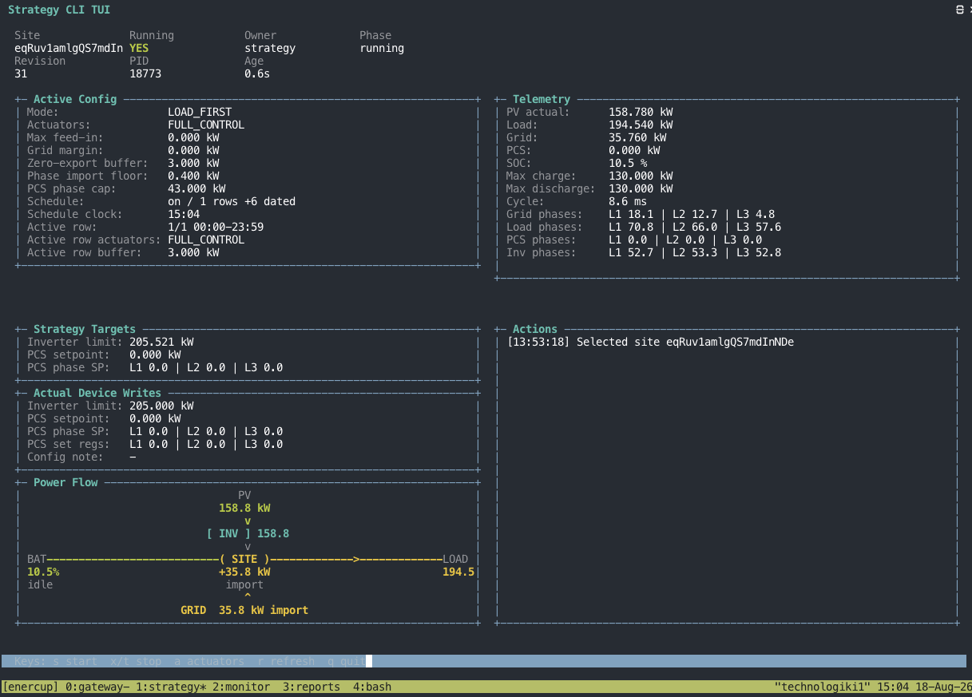972x697 pixels.
Task: Click the 's start' key hint
Action: coord(75,661)
